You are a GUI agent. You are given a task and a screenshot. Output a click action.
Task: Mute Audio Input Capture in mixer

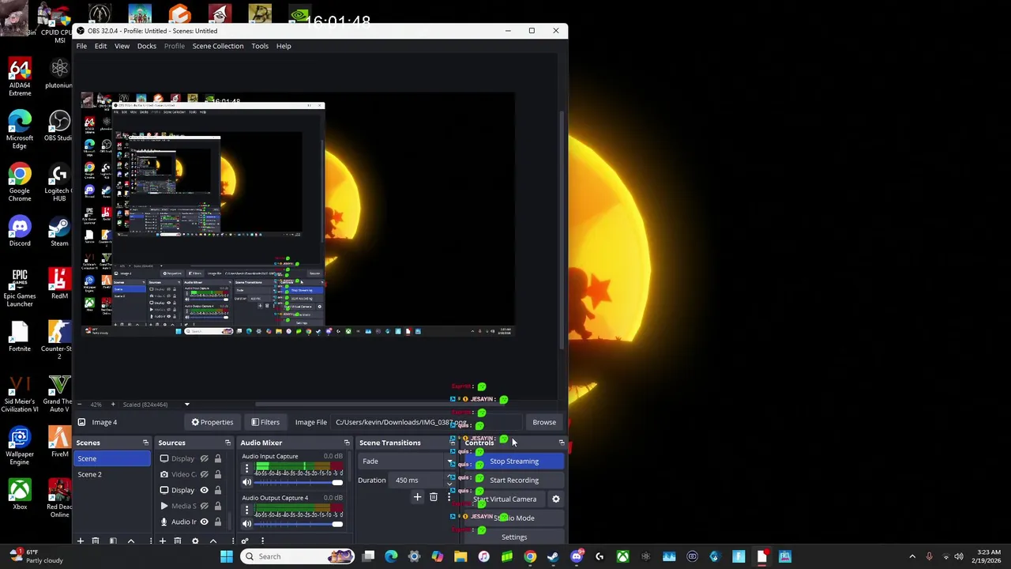(x=246, y=482)
